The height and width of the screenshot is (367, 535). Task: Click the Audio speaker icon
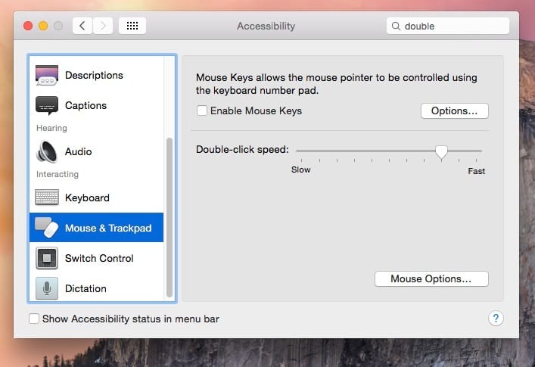pyautogui.click(x=47, y=151)
